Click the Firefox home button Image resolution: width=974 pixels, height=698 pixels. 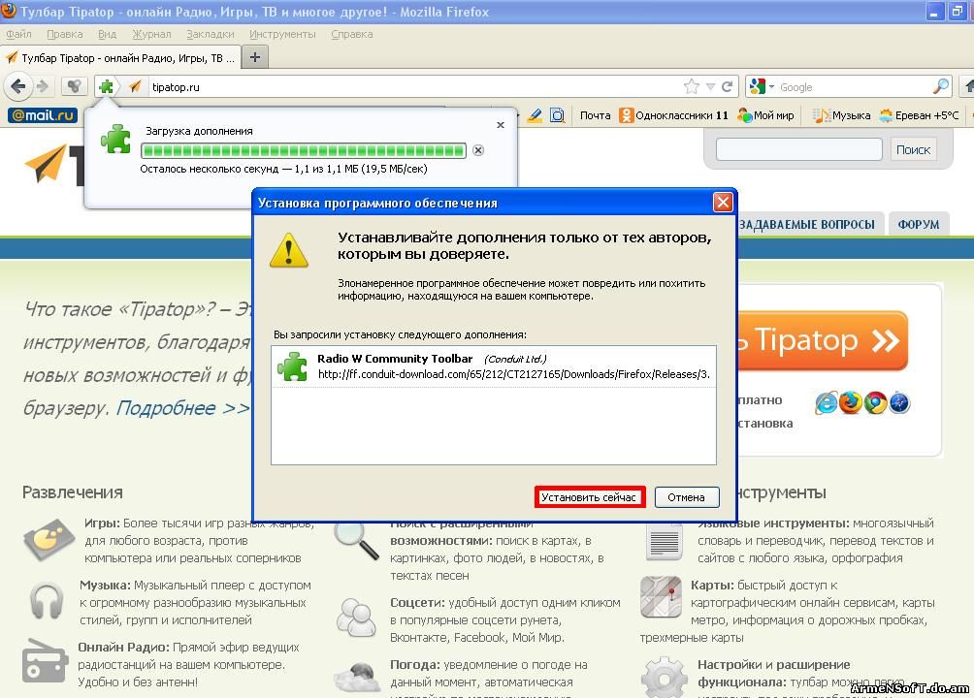click(968, 86)
